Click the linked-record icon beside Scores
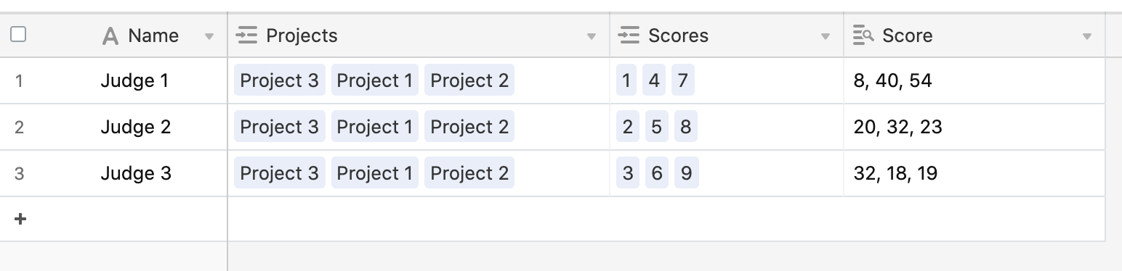The width and height of the screenshot is (1122, 271). (629, 36)
